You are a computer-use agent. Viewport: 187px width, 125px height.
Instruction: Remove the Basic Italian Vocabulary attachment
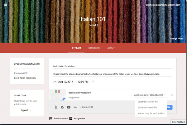(x=172, y=95)
